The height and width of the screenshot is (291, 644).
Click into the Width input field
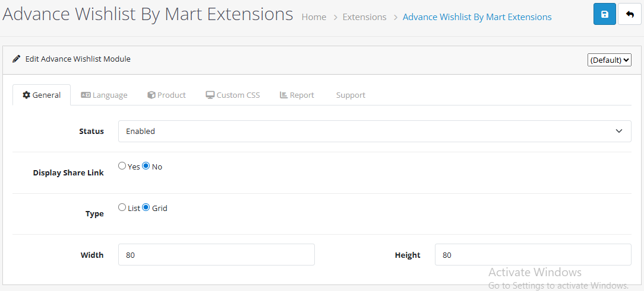pyautogui.click(x=216, y=255)
